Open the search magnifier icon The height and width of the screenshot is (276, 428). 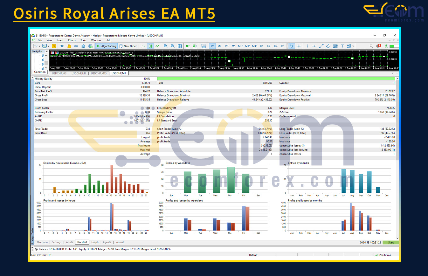coord(371,46)
